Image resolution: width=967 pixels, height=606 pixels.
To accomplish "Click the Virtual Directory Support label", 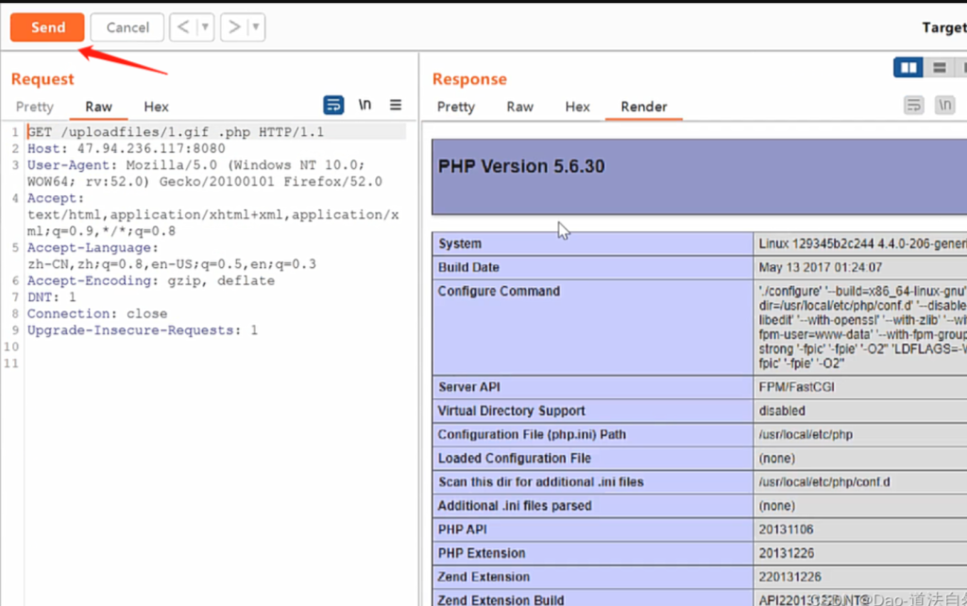I will [511, 411].
